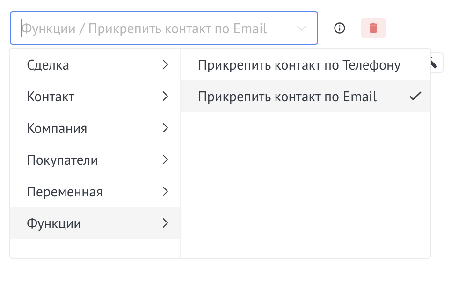Click the highlighted Функции category
The image size is (451, 292).
point(54,223)
